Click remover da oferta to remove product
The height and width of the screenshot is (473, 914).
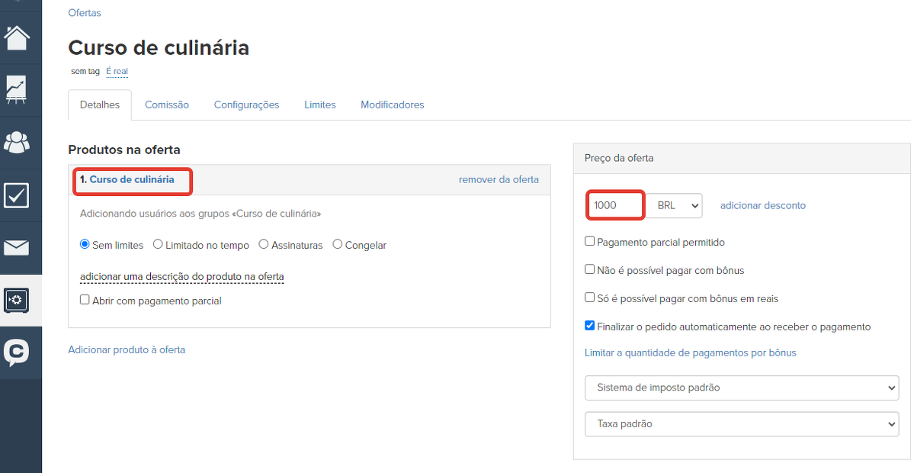[x=499, y=179]
